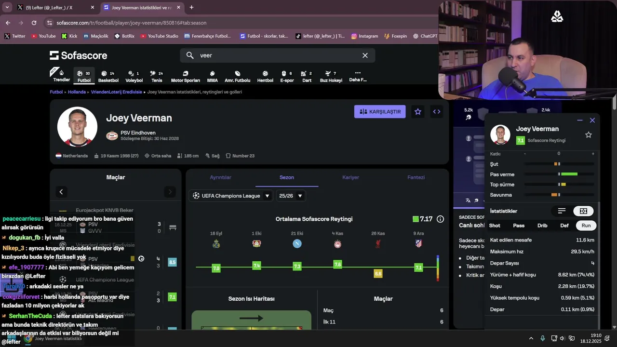This screenshot has width=617, height=347.
Task: Switch İstatistikler to pitch view
Action: [x=583, y=211]
